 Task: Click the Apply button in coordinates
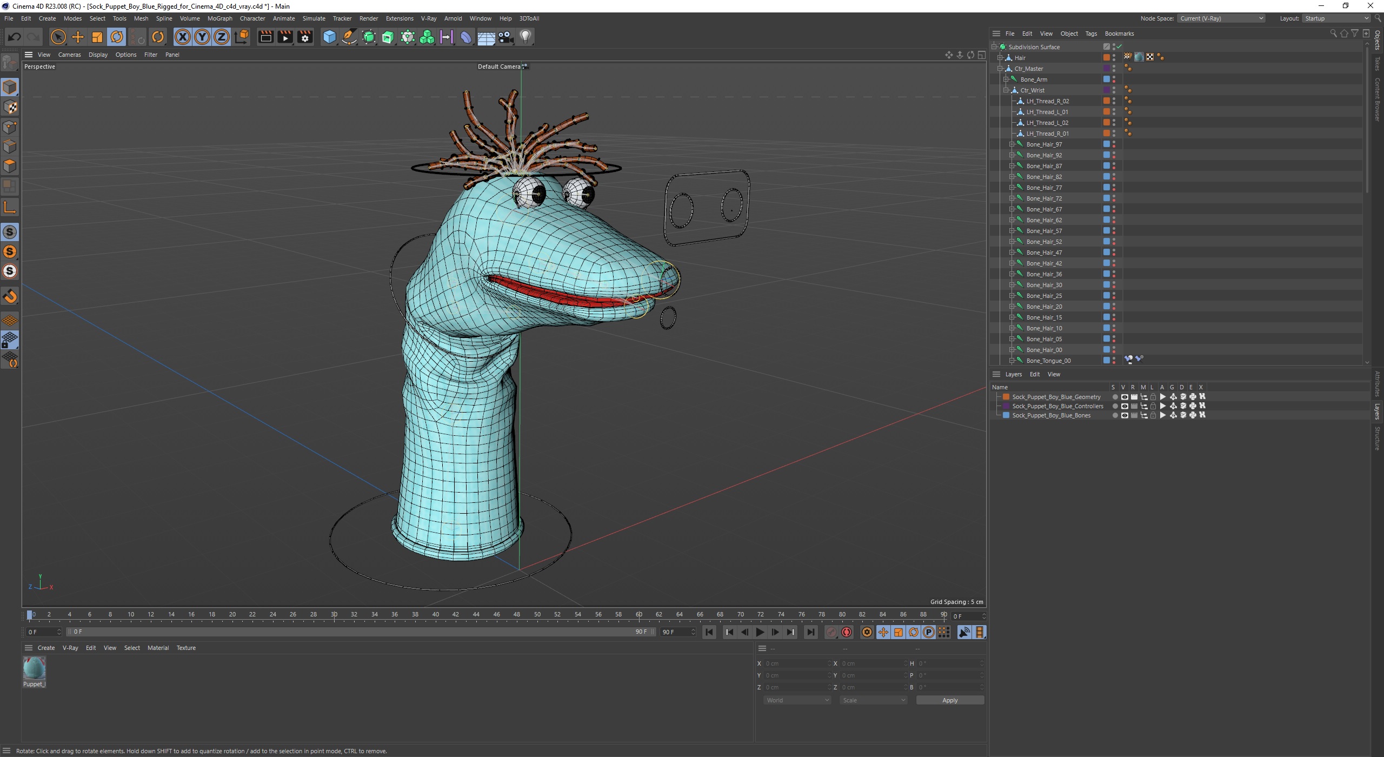[949, 700]
